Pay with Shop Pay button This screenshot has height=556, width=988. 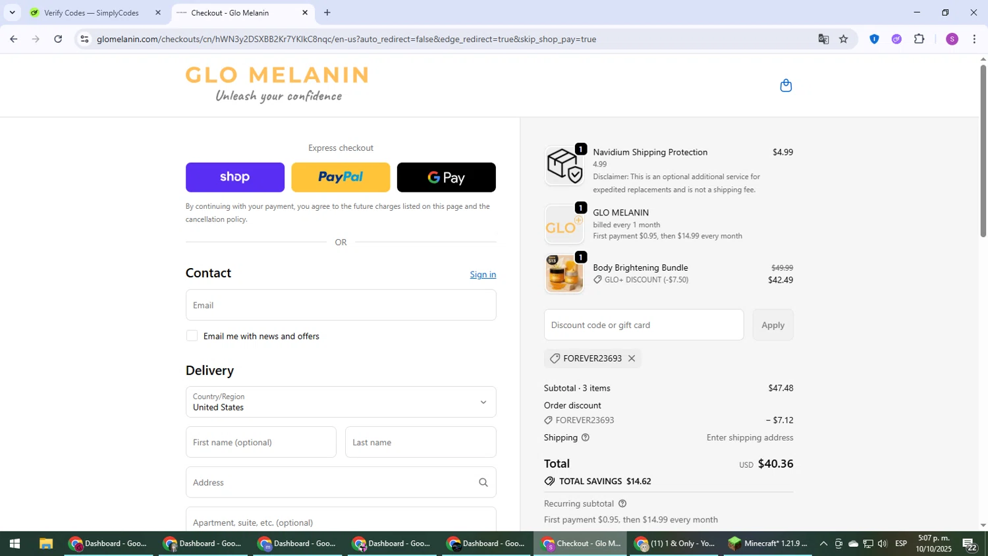coord(235,177)
